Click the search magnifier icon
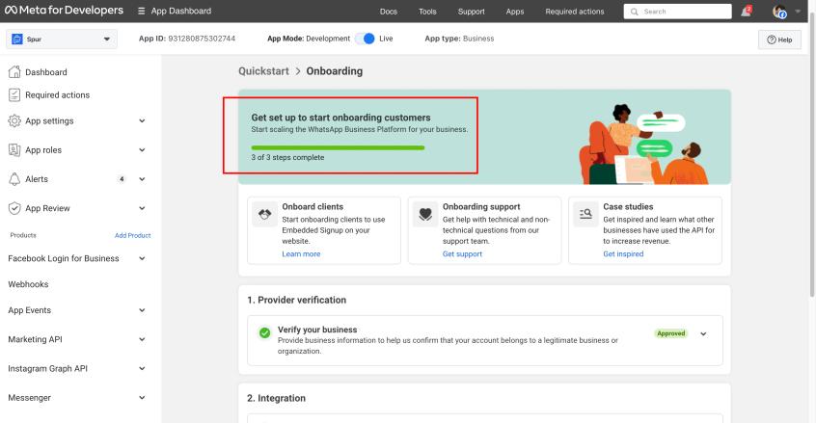Image resolution: width=816 pixels, height=423 pixels. (635, 12)
